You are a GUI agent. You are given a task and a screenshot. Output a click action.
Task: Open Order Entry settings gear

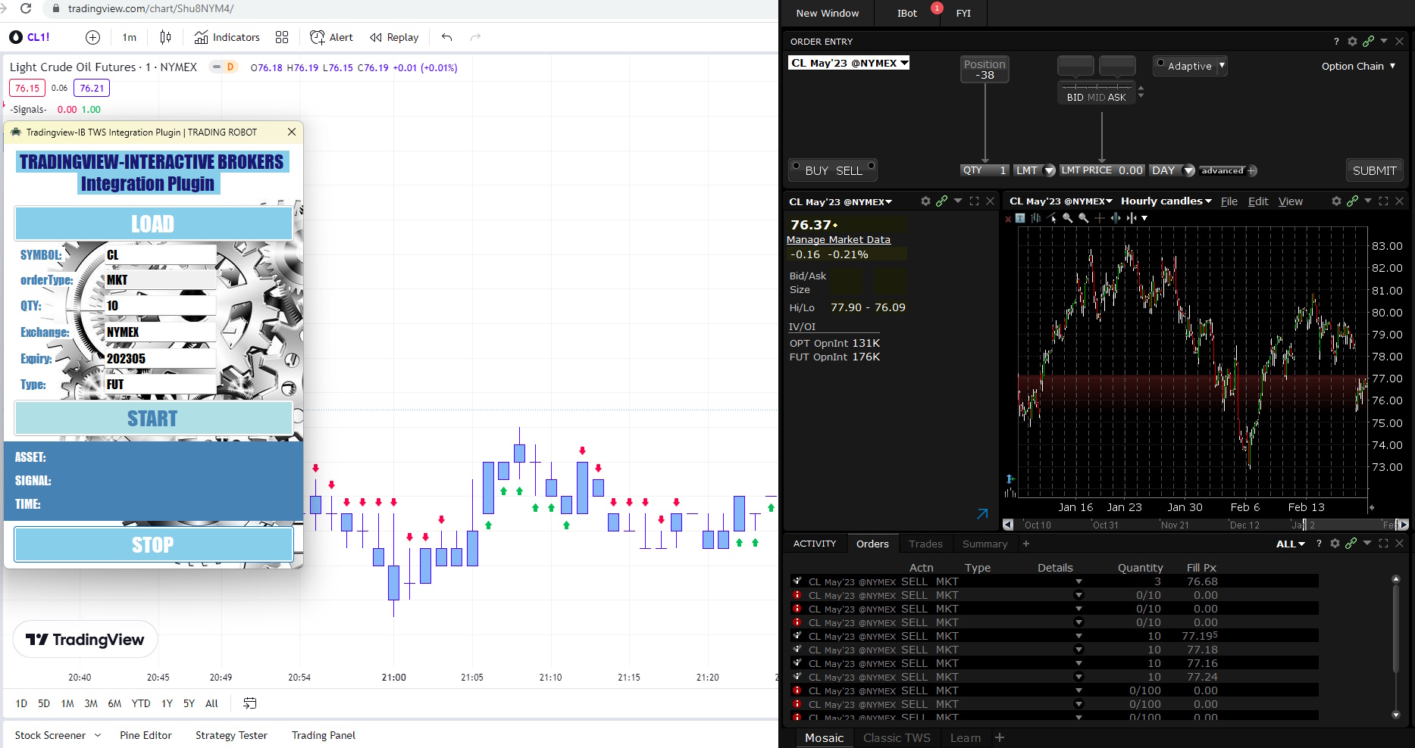point(1352,42)
